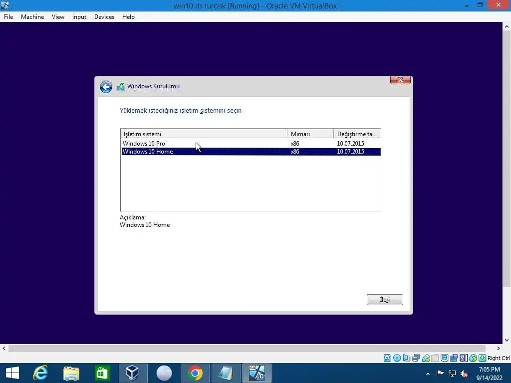The image size is (511, 383).
Task: Open the USB devices indicator
Action: [x=425, y=358]
